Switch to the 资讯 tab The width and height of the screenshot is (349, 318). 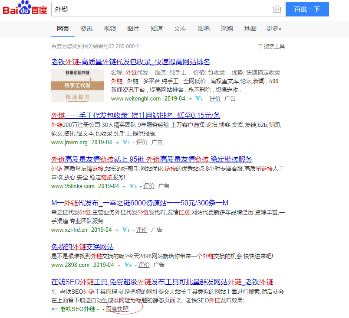coord(86,29)
